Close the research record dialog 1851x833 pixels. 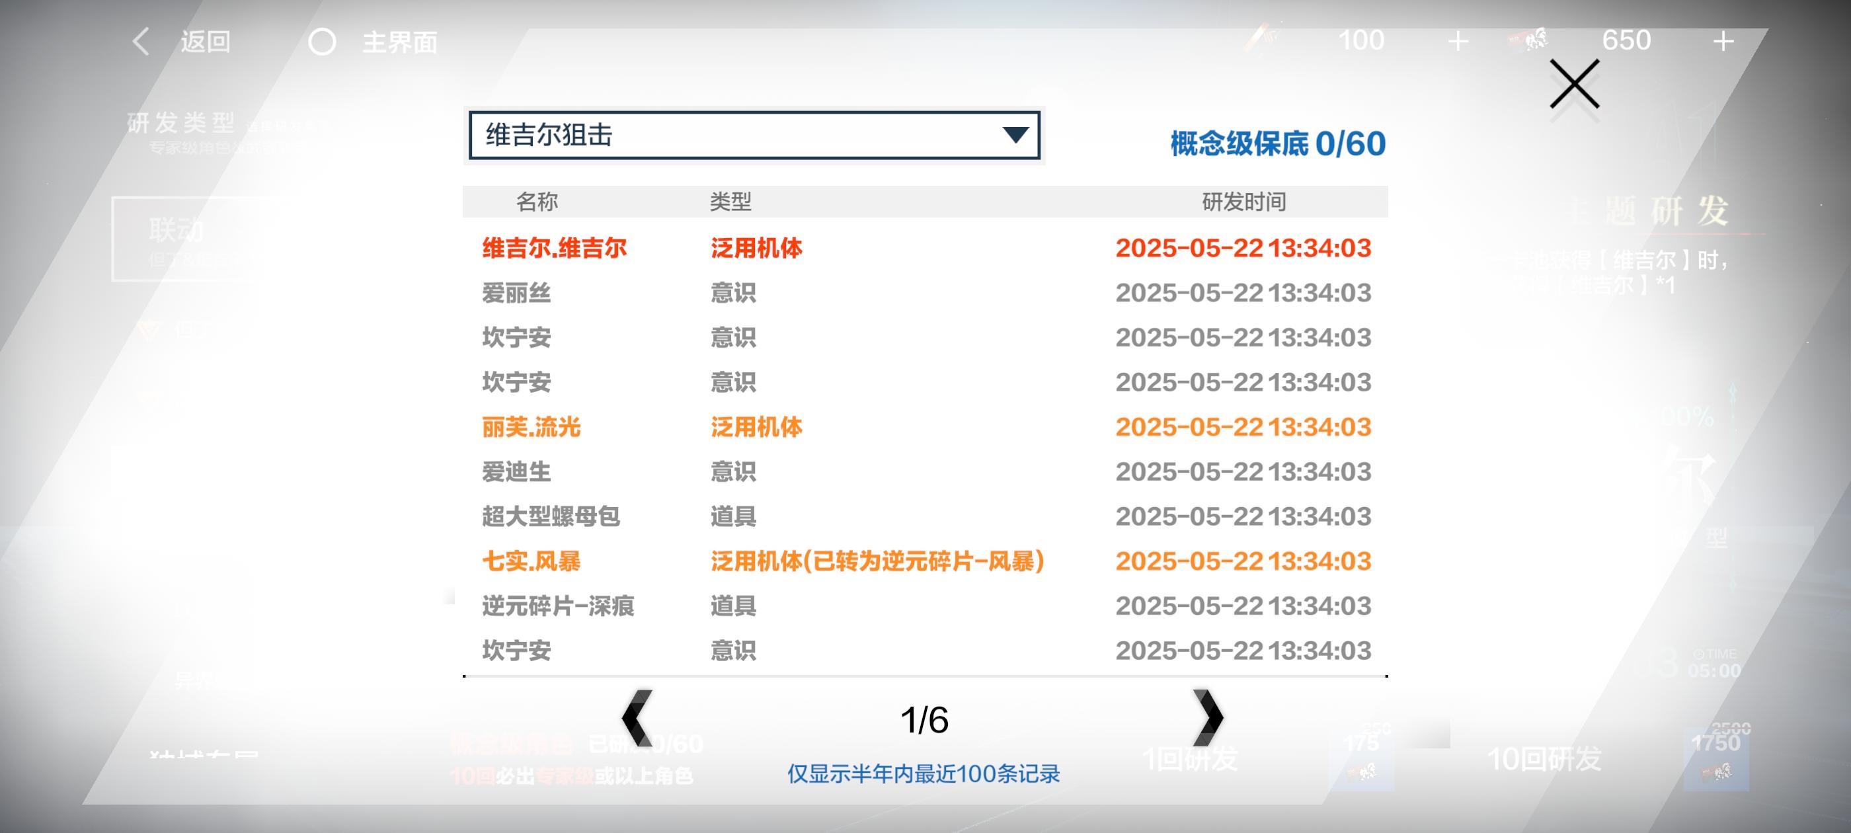coord(1573,84)
